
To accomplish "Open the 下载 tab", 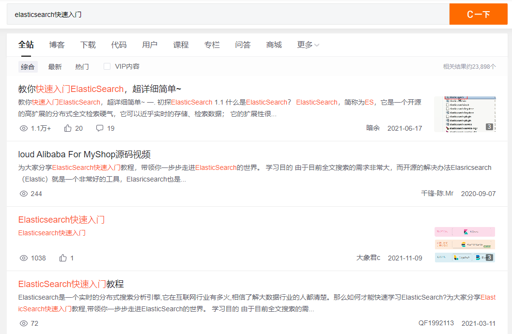I will 88,45.
